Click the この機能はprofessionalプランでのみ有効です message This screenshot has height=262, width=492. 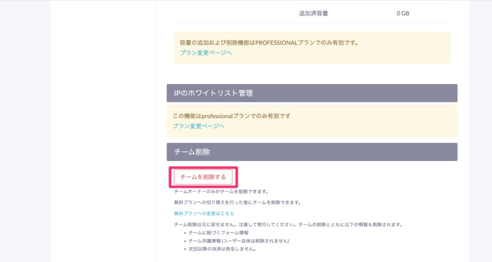(232, 116)
